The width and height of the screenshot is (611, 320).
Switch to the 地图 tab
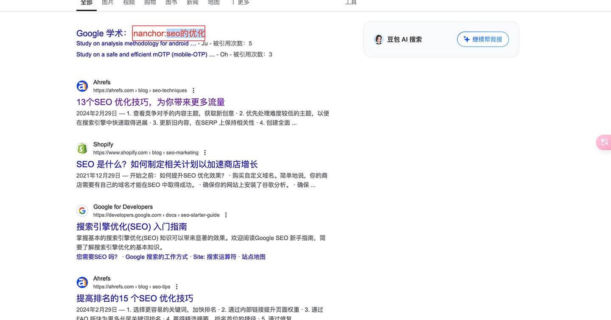(x=214, y=3)
